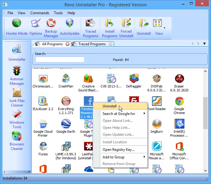Click the tab scroll right arrow
This screenshot has height=184, width=211.
198,43
